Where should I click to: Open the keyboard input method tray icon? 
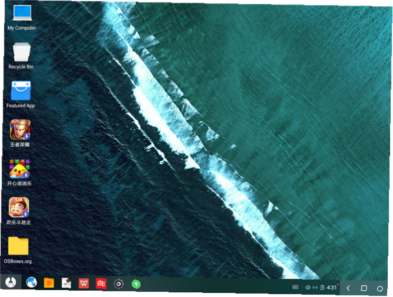pyautogui.click(x=296, y=287)
